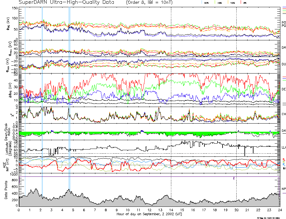Click the SuperDARN Ultra-High-Quality Data title
286x219 pixels.
click(x=65, y=3)
